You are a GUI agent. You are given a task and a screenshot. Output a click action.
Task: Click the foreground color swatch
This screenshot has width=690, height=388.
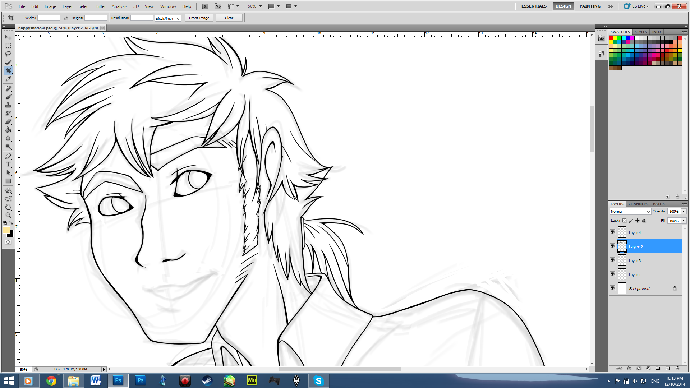(6, 230)
